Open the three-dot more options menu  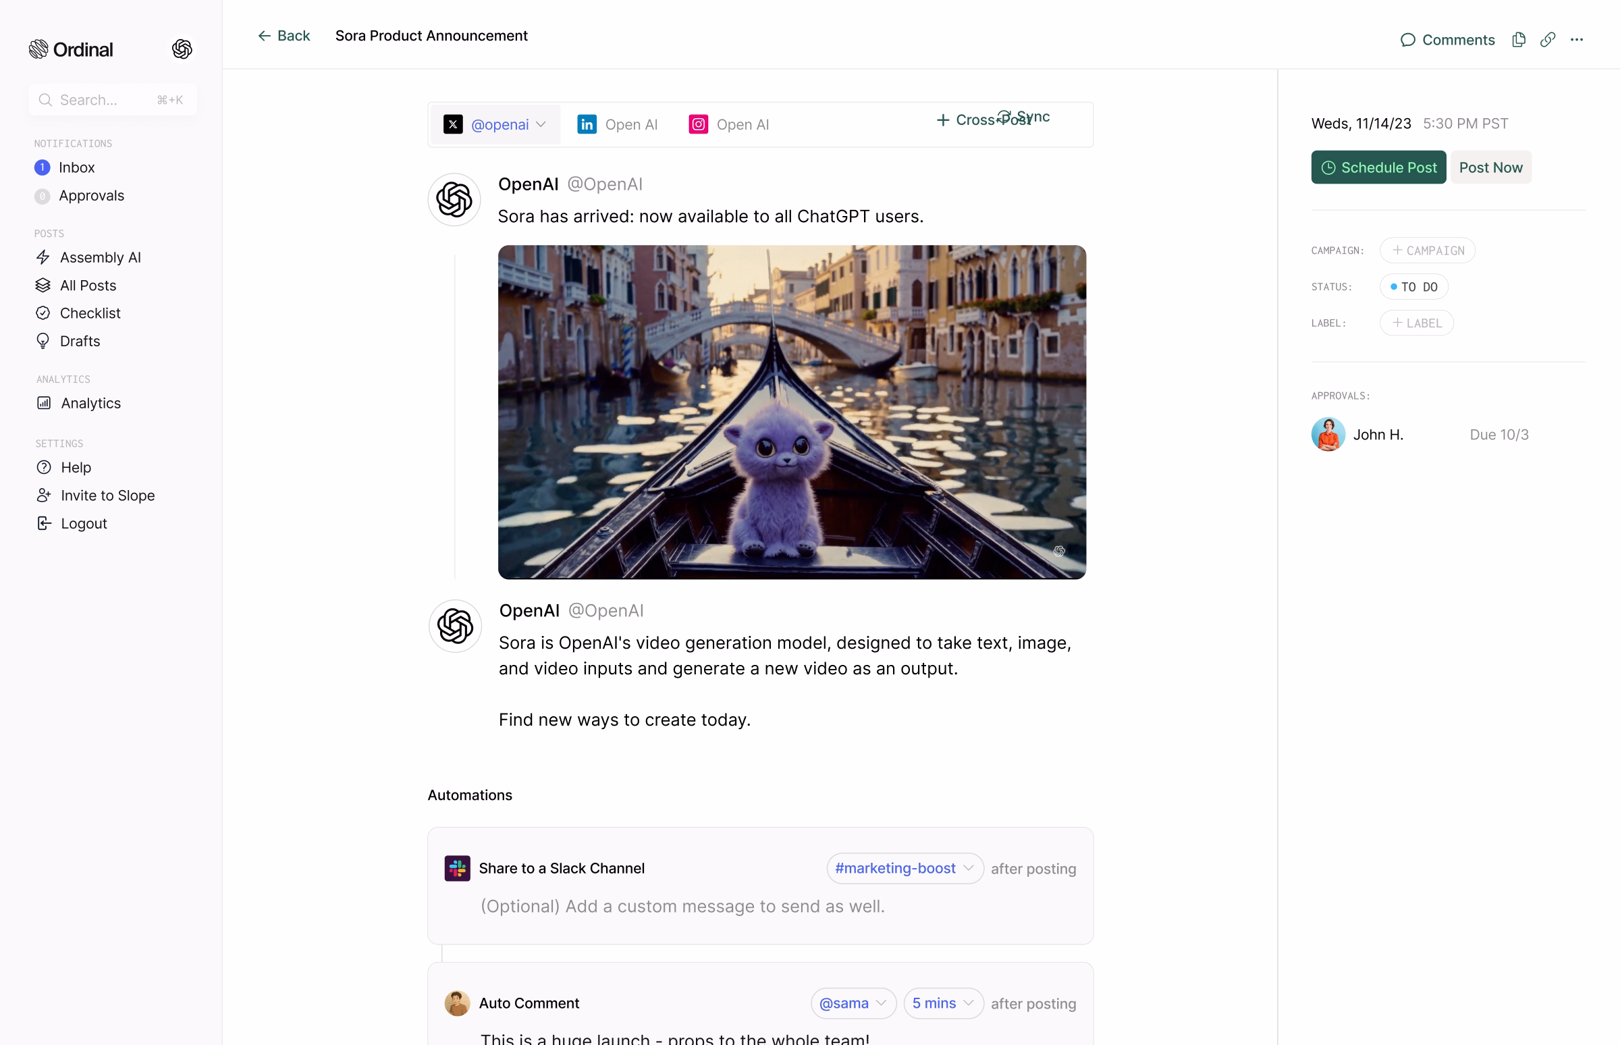coord(1576,40)
